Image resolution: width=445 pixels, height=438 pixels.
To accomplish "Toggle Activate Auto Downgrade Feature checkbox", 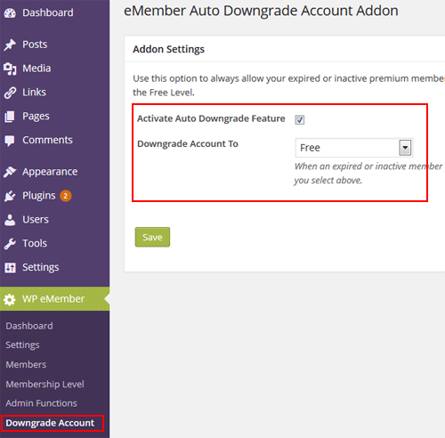I will pos(300,119).
